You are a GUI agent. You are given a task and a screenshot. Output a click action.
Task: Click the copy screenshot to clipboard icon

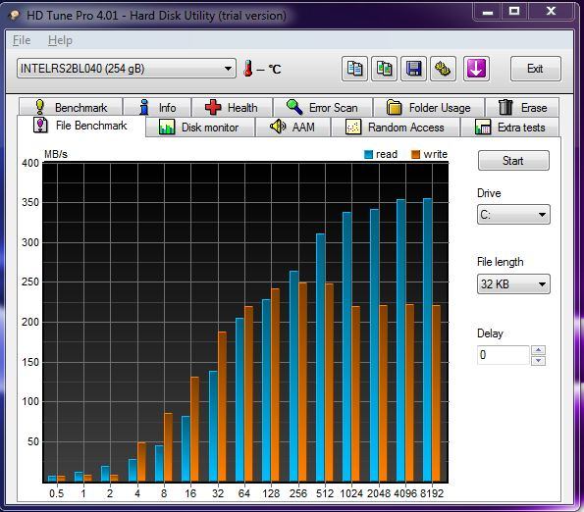pos(384,69)
